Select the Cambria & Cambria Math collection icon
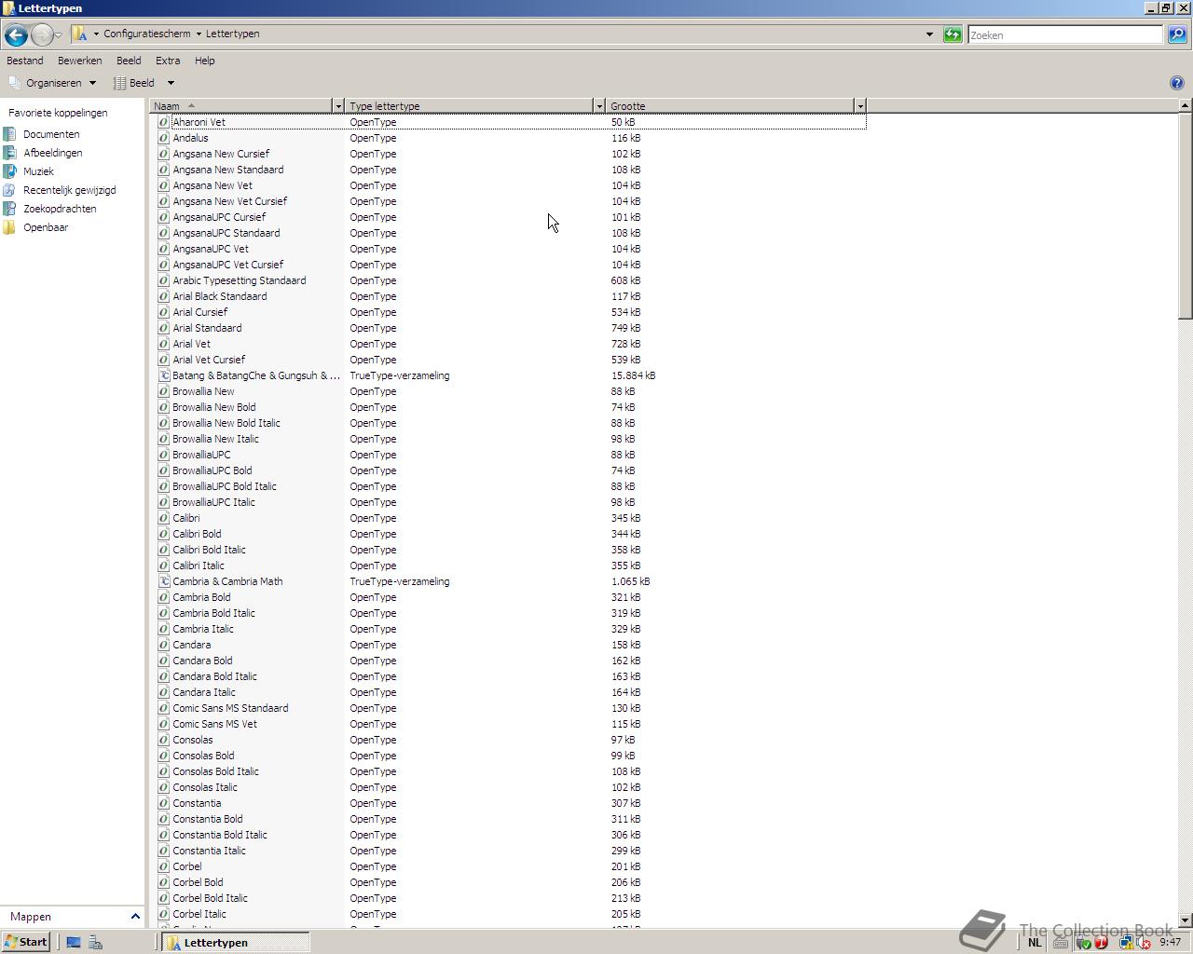The height and width of the screenshot is (954, 1193). click(x=164, y=581)
